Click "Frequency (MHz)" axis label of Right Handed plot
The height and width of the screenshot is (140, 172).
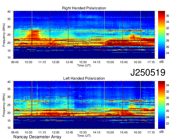pos(4,35)
